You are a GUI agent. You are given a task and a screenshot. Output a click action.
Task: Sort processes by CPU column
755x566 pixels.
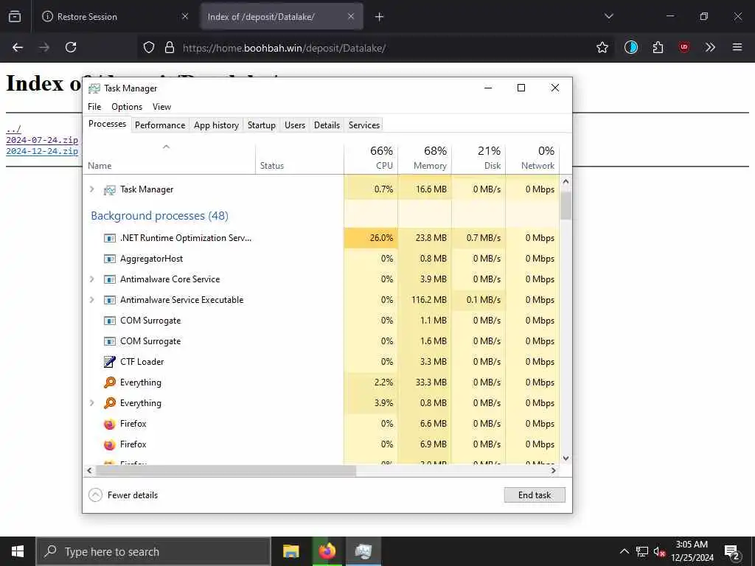click(372, 158)
